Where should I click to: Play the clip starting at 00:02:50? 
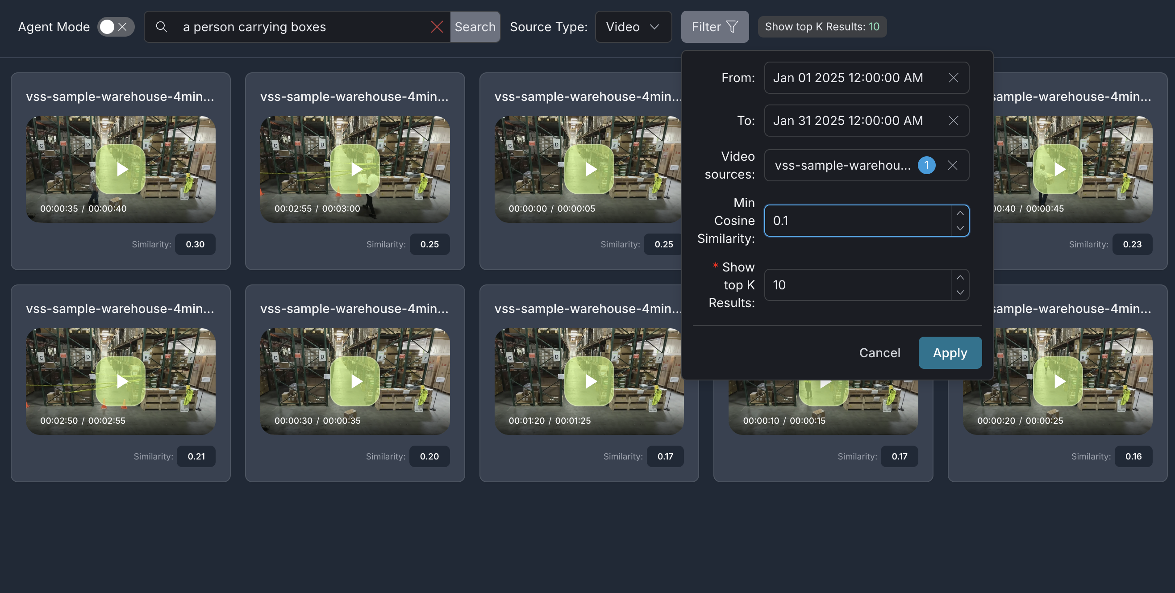121,381
